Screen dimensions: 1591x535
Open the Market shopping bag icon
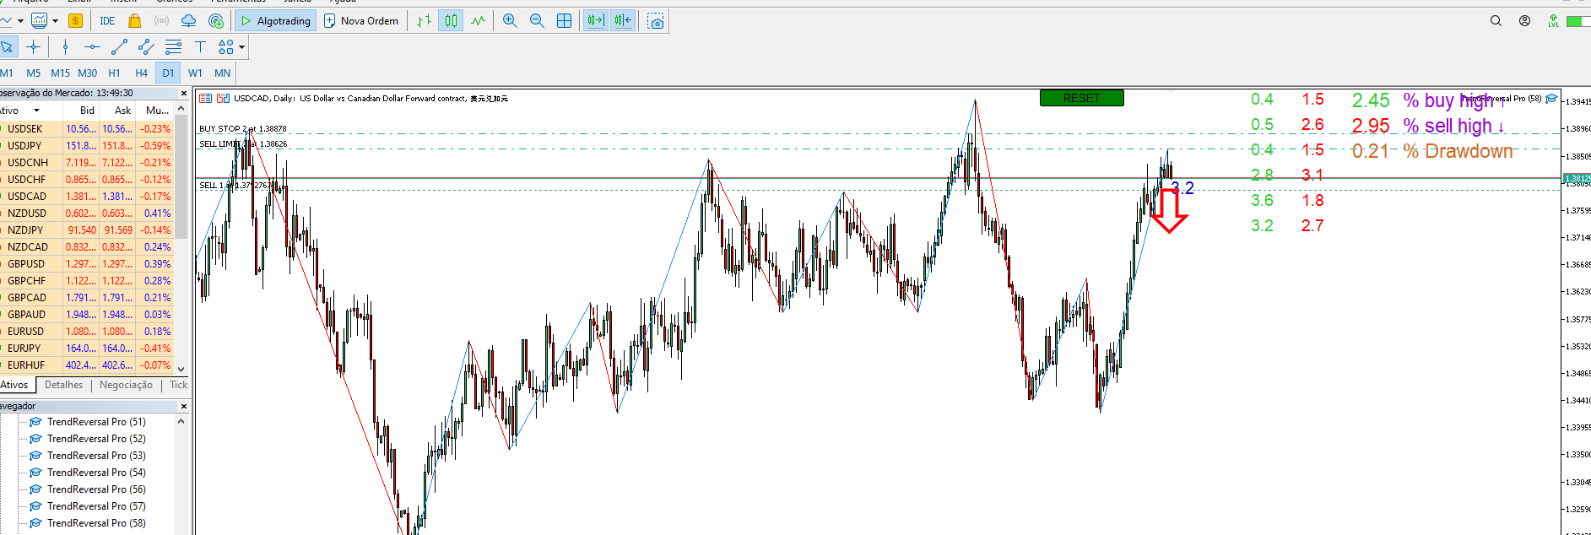coord(134,21)
